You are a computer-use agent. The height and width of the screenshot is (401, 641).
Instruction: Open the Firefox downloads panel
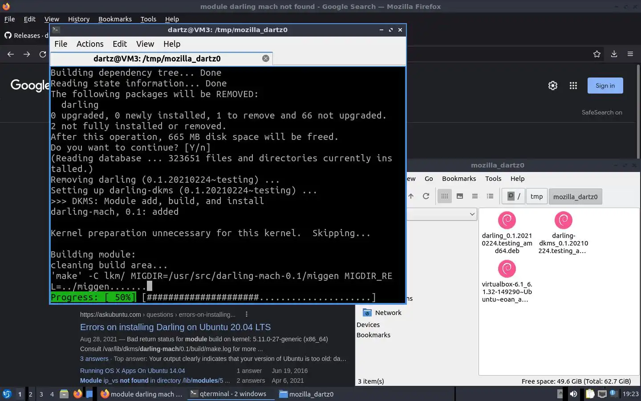point(614,54)
